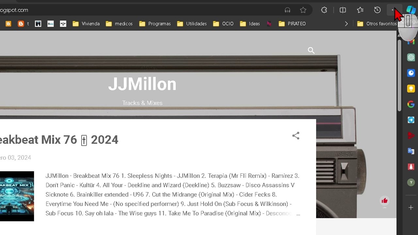This screenshot has height=235, width=418.
Task: Open the Breakbeat Mix post thumbnail image
Action: pos(17,196)
